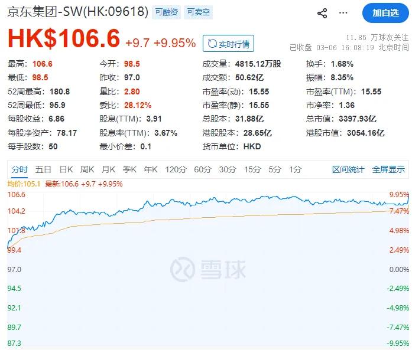Click the 总市值 value 3397.93亿
This screenshot has height=350, width=412.
click(358, 119)
